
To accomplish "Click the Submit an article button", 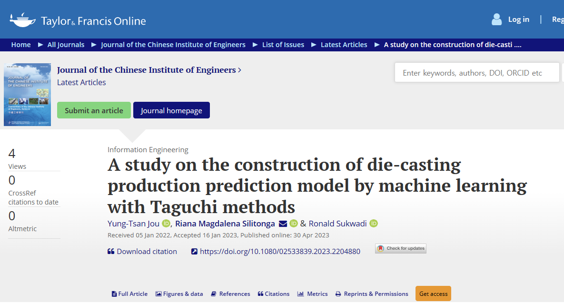I will 94,110.
